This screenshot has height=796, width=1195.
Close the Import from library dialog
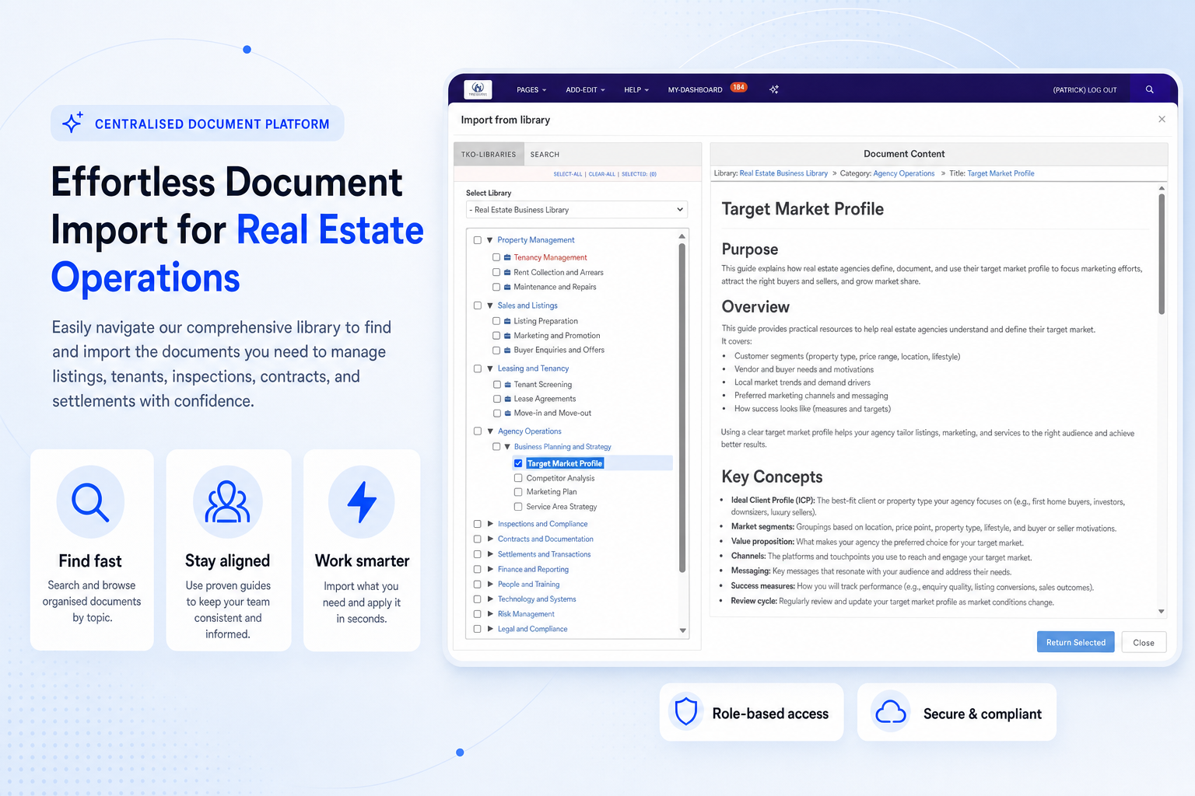click(x=1162, y=119)
